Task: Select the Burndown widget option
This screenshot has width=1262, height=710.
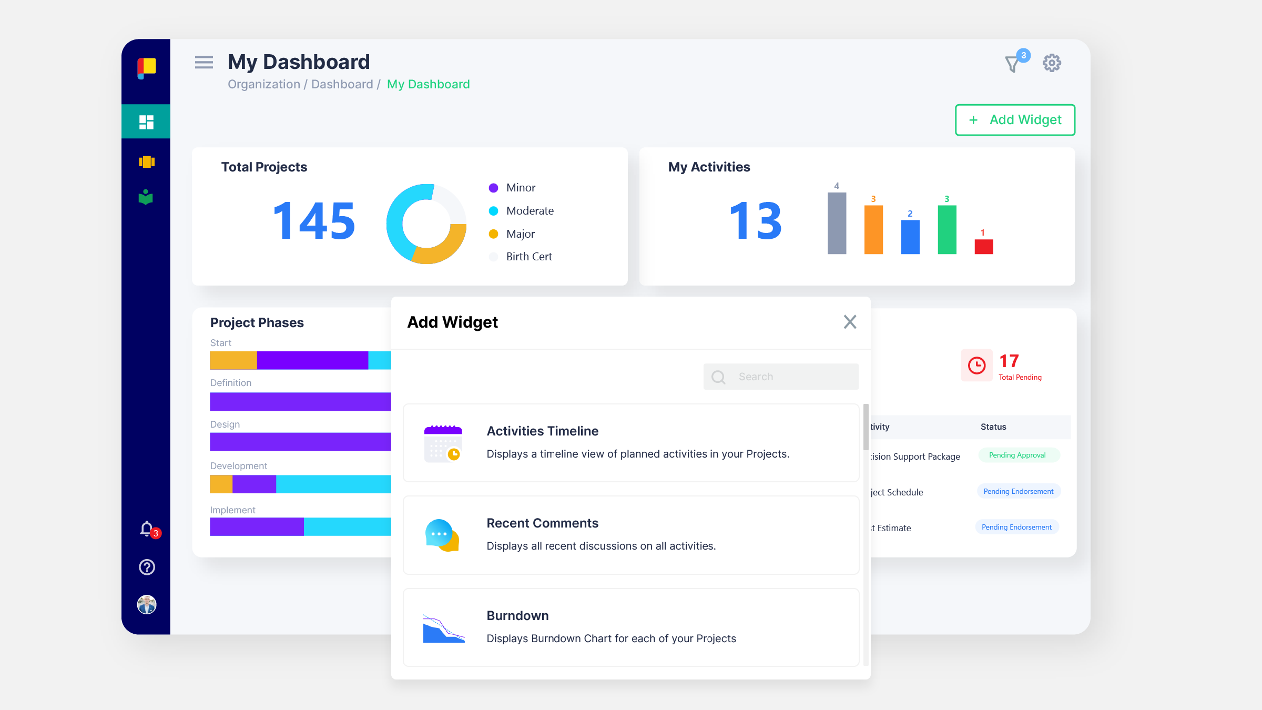Action: coord(631,626)
